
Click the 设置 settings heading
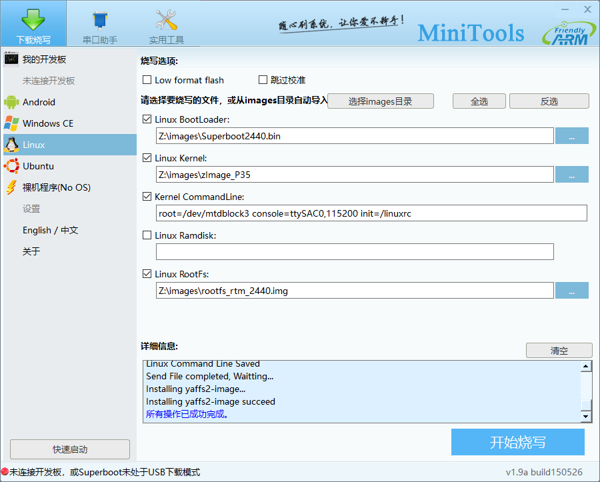point(31,209)
